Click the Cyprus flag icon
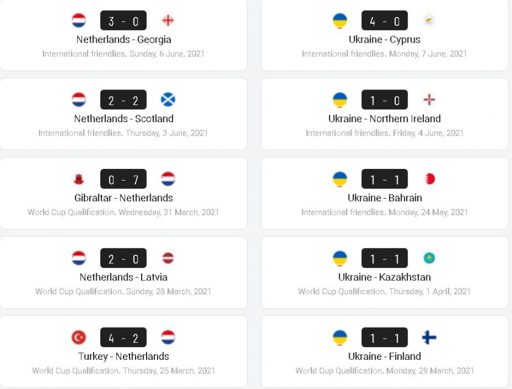The height and width of the screenshot is (389, 512). [x=429, y=21]
